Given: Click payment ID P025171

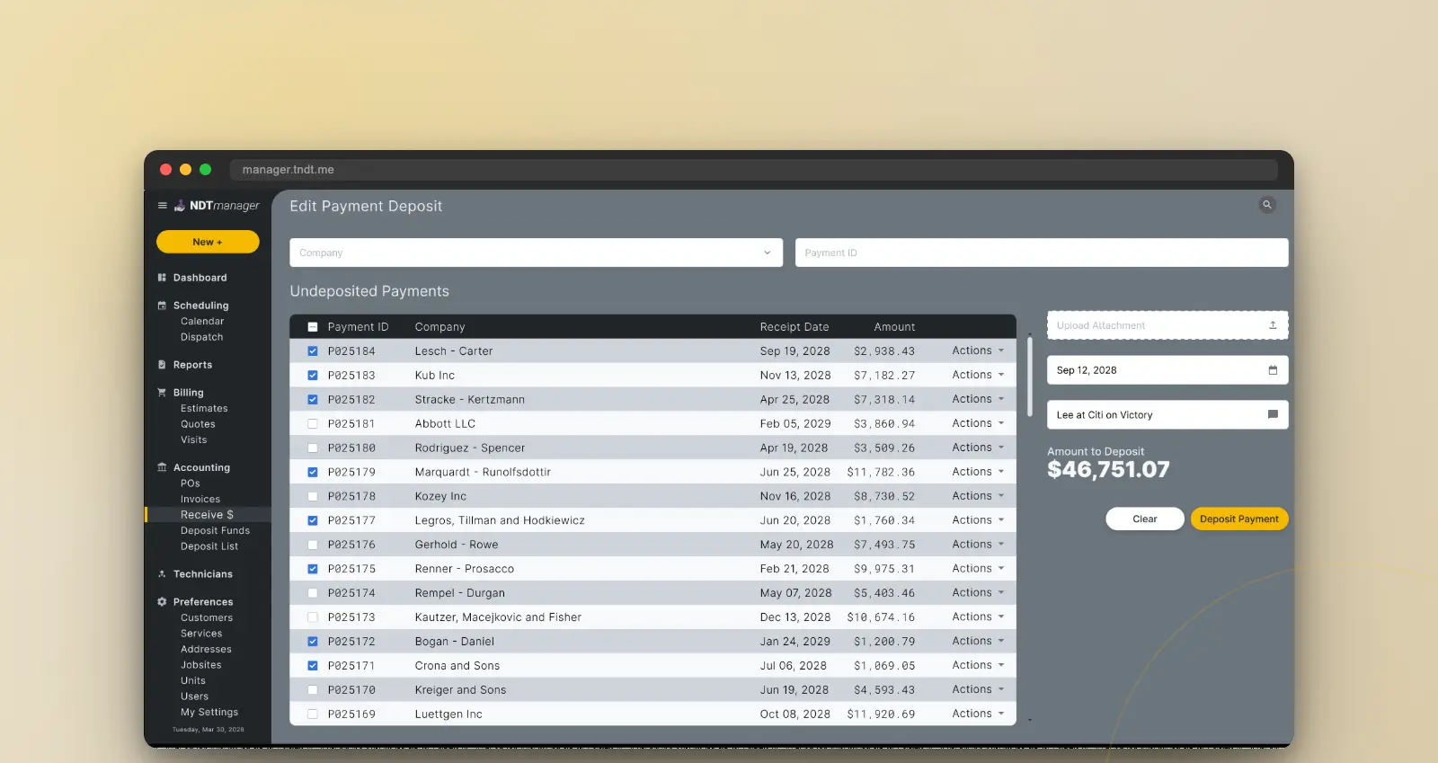Looking at the screenshot, I should pos(351,666).
